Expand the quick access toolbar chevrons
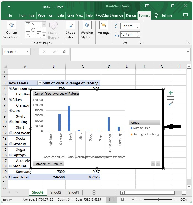 pyautogui.click(x=9, y=7)
